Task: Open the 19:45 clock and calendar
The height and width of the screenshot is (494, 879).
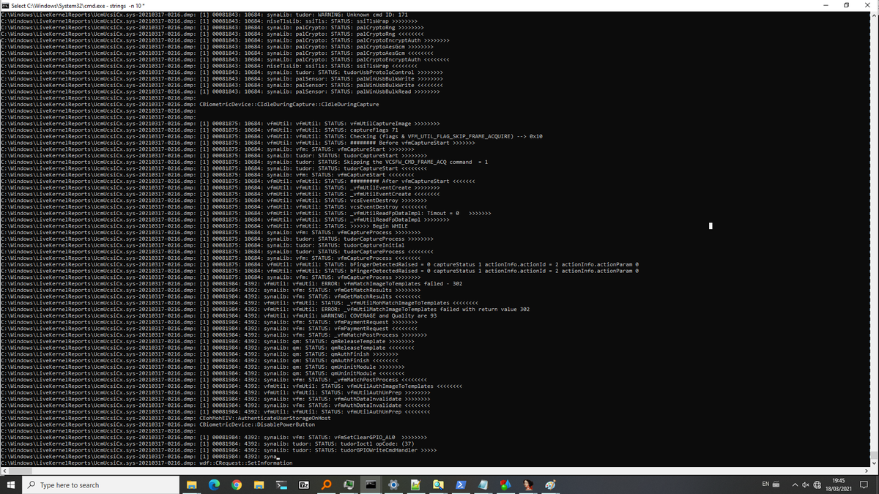Action: point(837,485)
